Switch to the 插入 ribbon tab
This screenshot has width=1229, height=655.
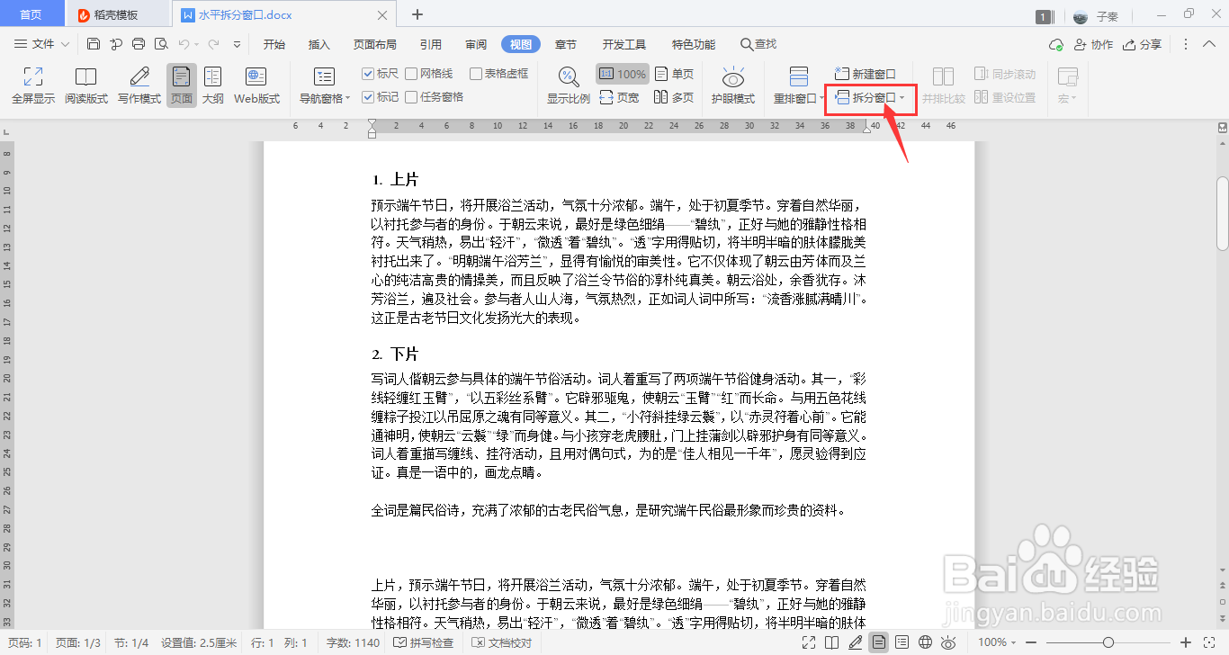click(318, 43)
